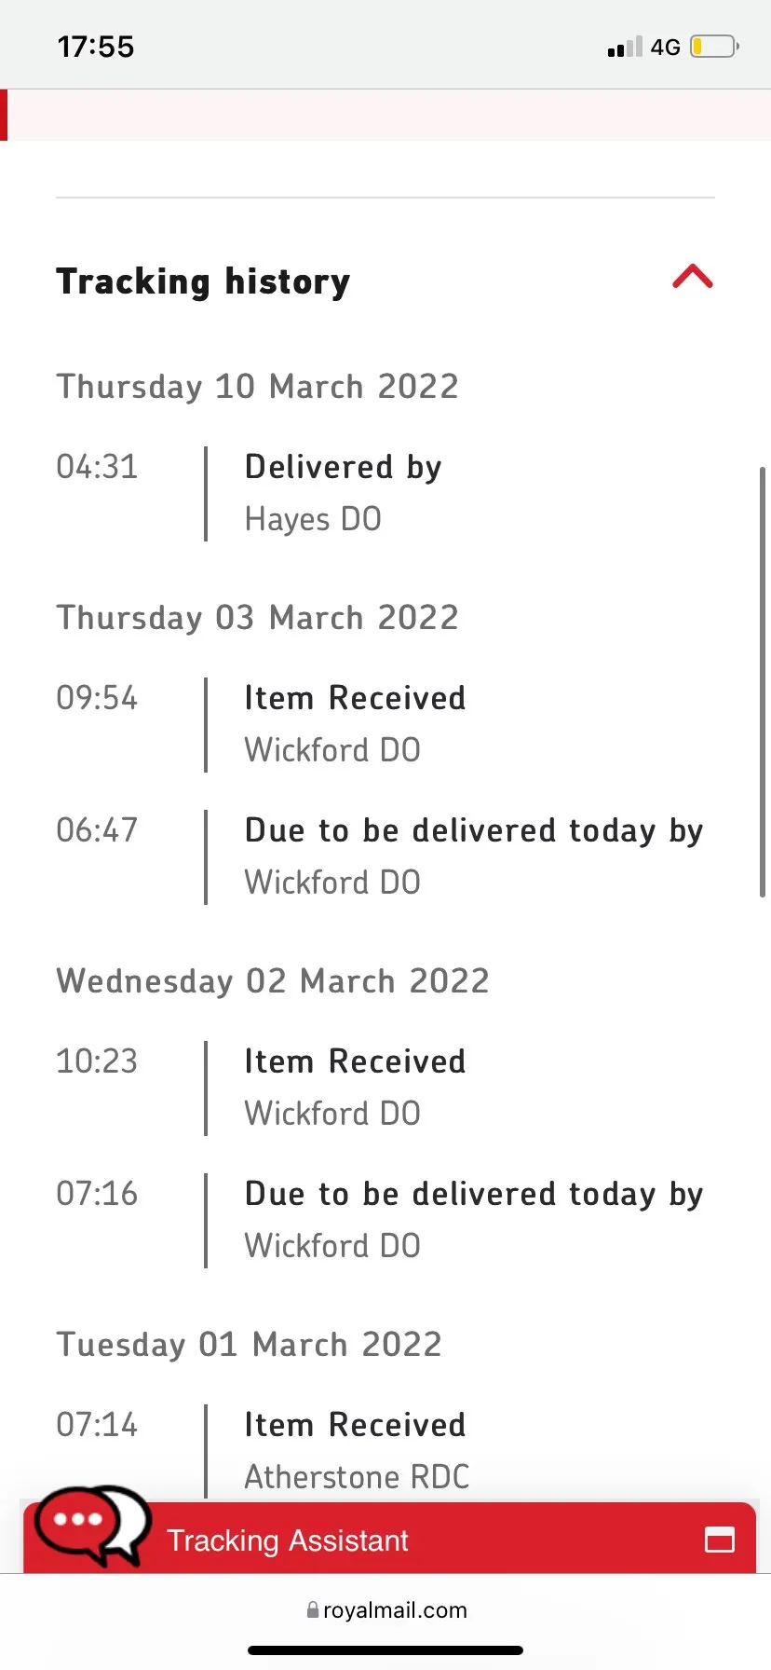Viewport: 771px width, 1670px height.
Task: Tap the Thursday 10 March 2022 date header
Action: coord(258,386)
